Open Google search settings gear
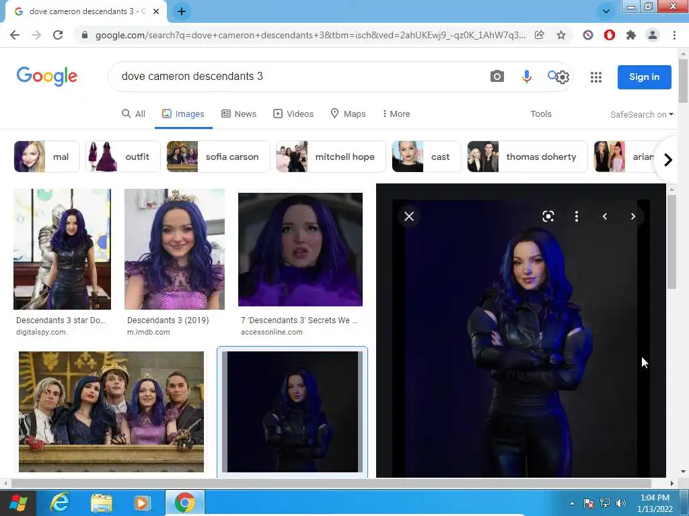Viewport: 689px width, 516px height. pyautogui.click(x=563, y=77)
